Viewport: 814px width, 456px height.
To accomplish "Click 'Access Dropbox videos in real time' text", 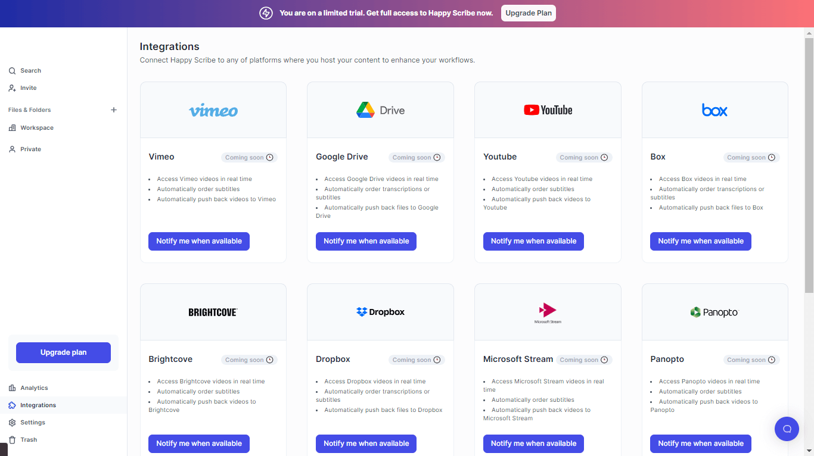I will [x=375, y=382].
